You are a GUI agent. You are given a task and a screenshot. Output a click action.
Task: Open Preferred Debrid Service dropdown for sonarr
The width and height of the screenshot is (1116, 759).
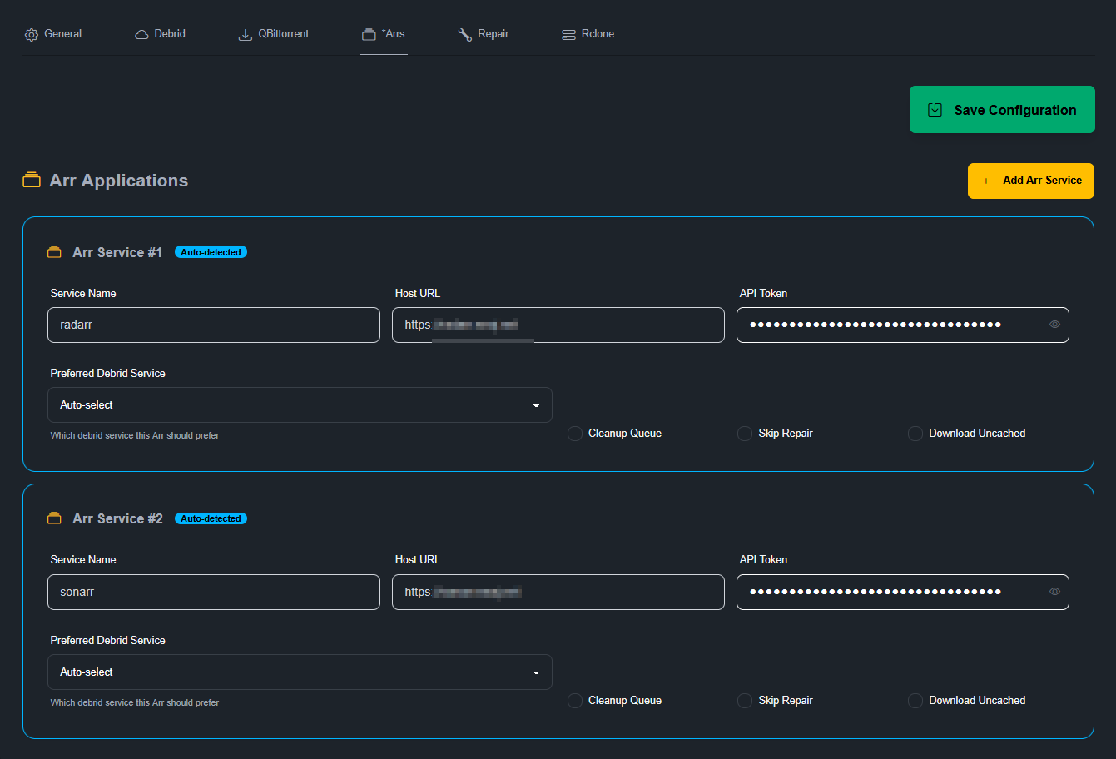point(300,672)
